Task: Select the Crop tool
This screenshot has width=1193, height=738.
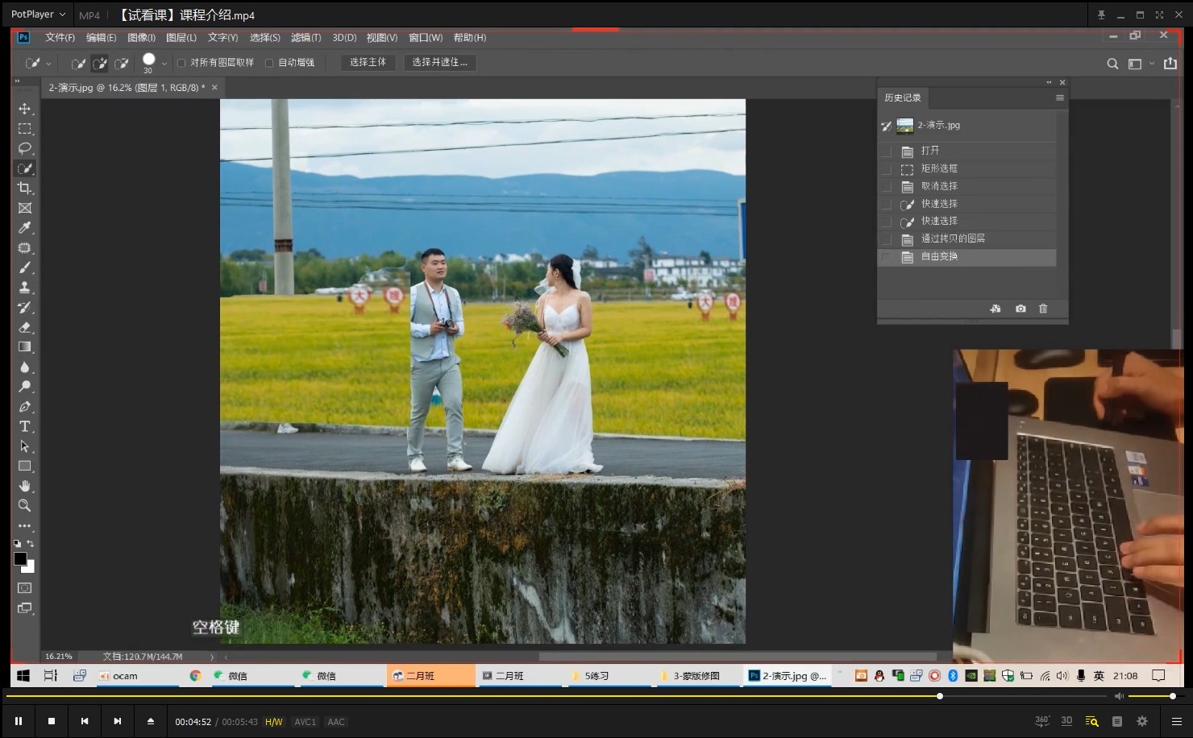Action: coord(25,189)
